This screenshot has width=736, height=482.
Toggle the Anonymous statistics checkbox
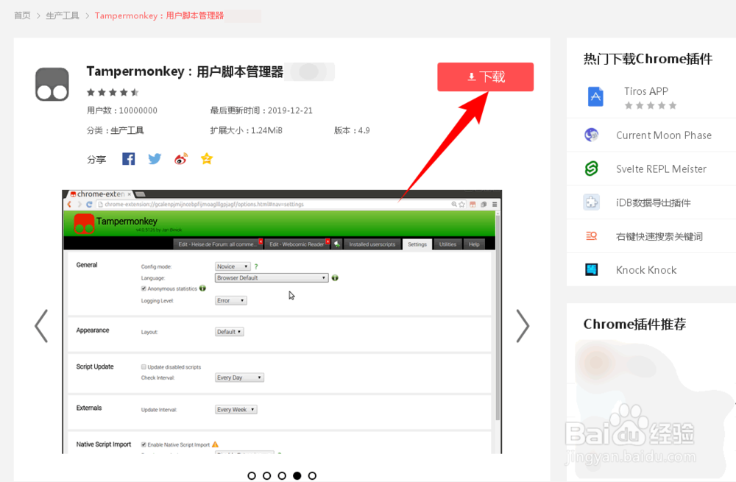tap(144, 288)
